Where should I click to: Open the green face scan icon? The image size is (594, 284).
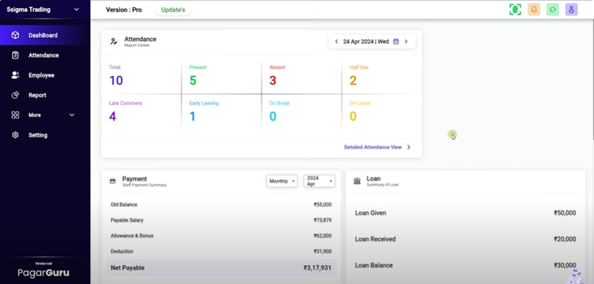click(x=515, y=9)
